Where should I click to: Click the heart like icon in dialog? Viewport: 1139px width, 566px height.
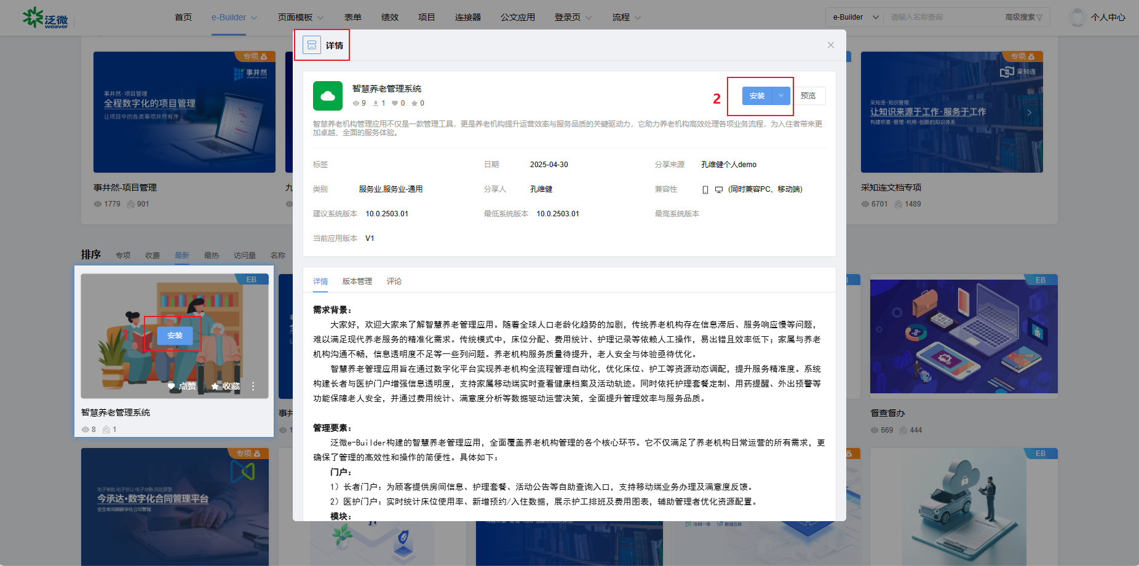395,103
